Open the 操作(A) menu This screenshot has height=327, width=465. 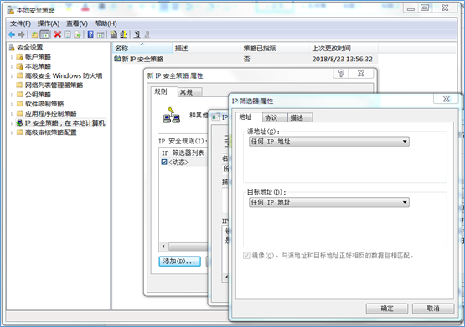[49, 23]
